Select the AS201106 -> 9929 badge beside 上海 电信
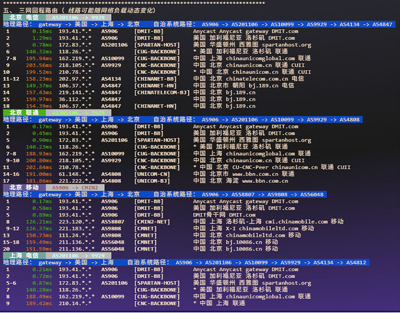 [x=78, y=255]
